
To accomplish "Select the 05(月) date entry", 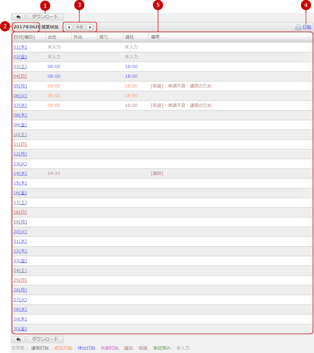I will click(x=20, y=86).
